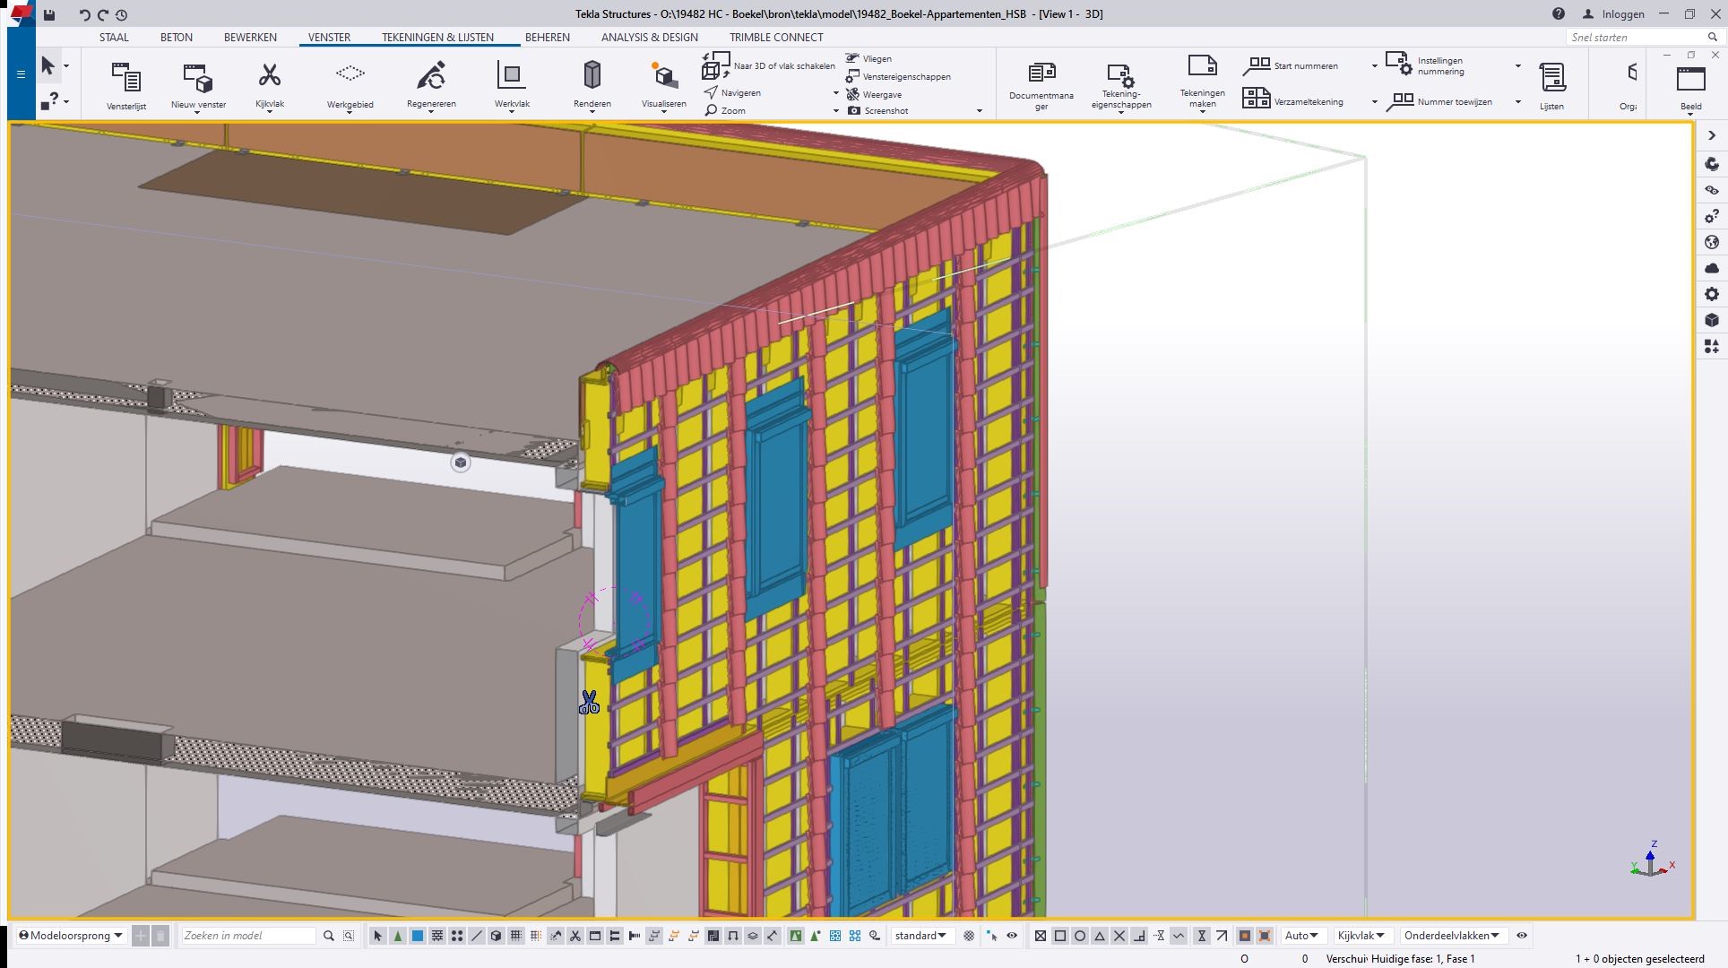The image size is (1728, 968).
Task: Toggle the eye icon after Onderdeelvlakken
Action: click(x=1522, y=936)
